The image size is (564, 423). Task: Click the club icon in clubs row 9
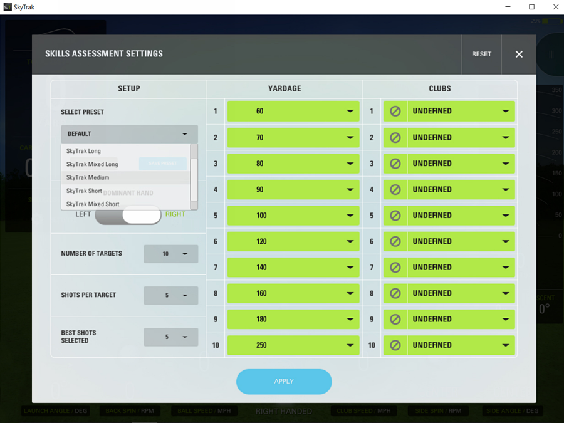pyautogui.click(x=395, y=319)
